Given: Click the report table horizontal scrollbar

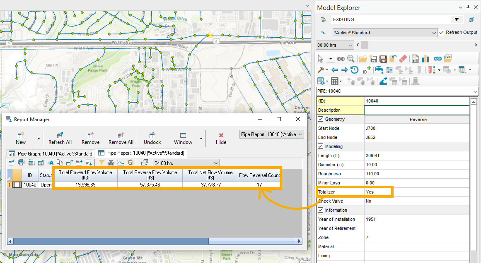Looking at the screenshot, I should pos(154,241).
